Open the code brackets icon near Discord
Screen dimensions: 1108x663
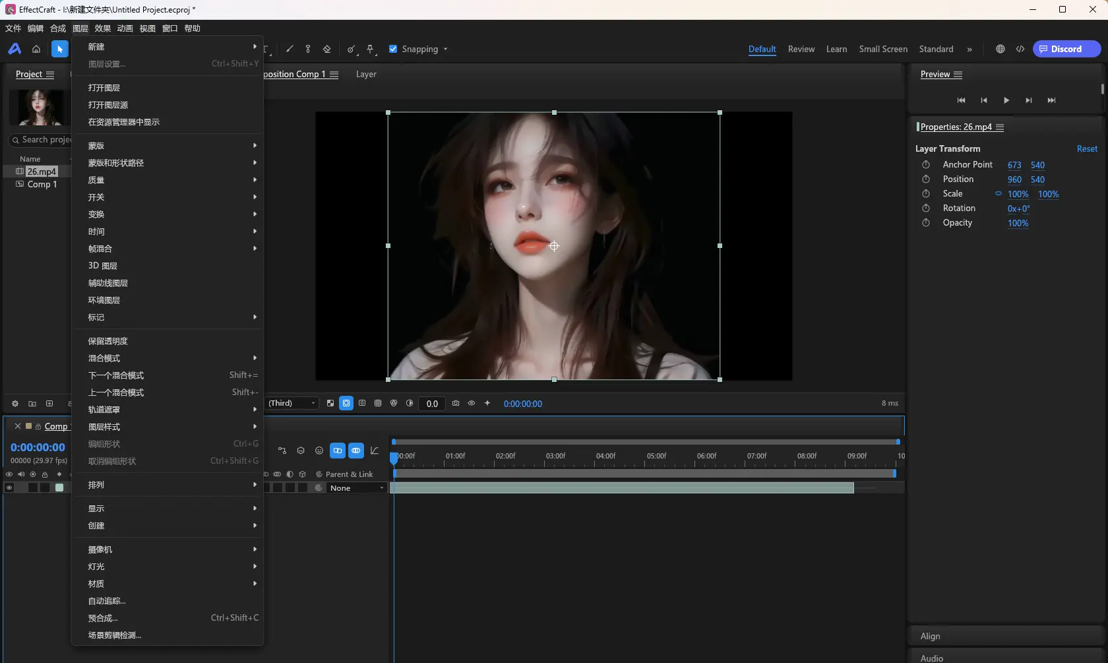coord(1020,49)
